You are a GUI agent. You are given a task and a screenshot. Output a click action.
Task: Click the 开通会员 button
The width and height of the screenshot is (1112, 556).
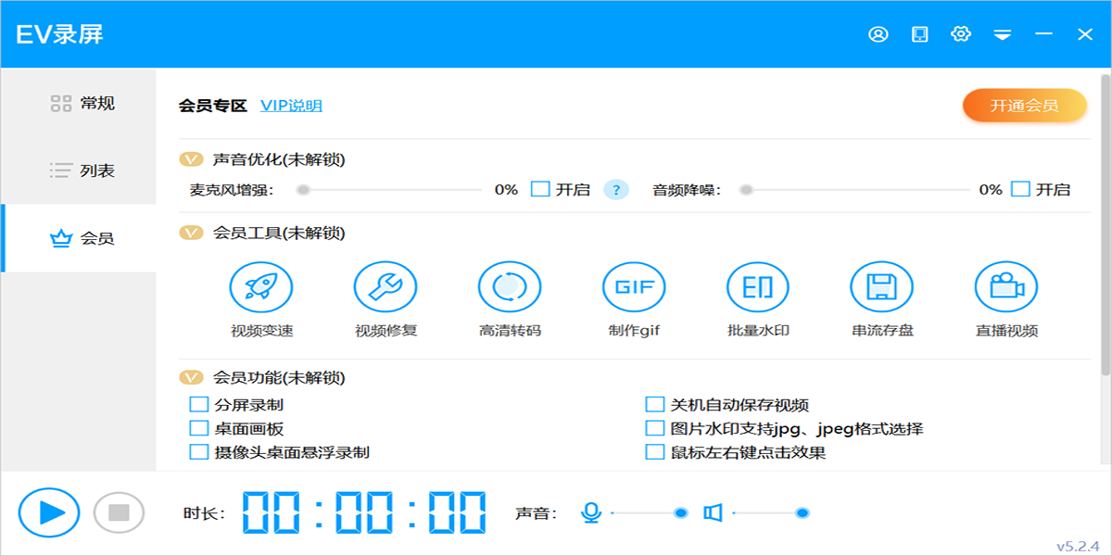click(x=1024, y=106)
